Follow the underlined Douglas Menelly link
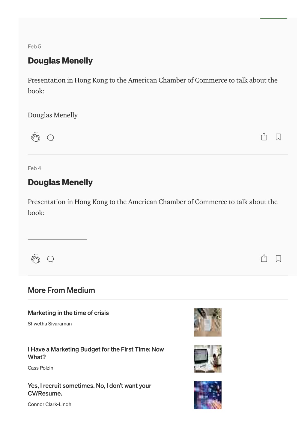 click(53, 115)
